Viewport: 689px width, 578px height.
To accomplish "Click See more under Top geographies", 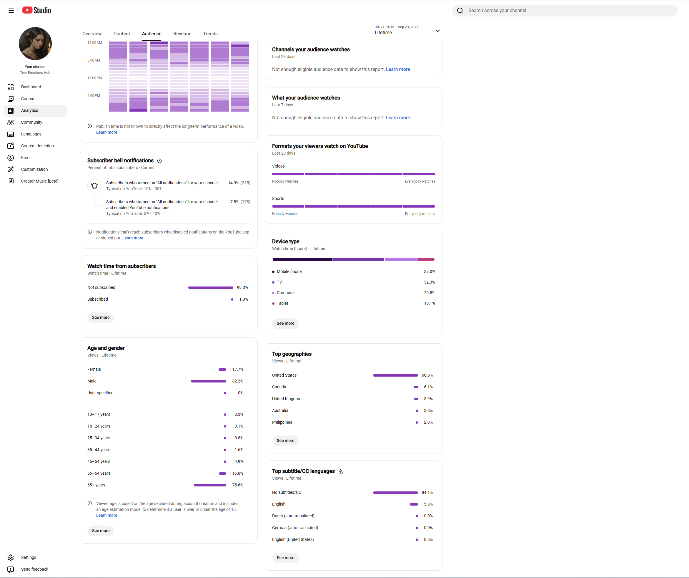I will [x=285, y=441].
